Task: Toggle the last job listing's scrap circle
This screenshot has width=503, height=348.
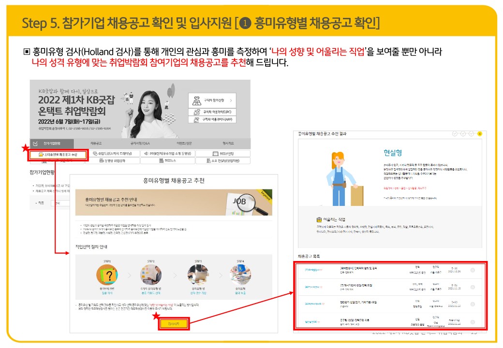Action: click(x=472, y=321)
